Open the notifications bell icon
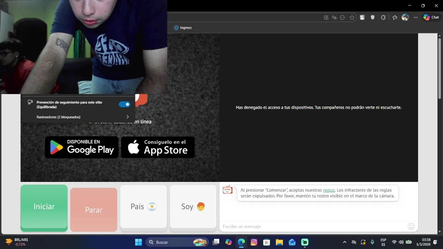 pos(435,242)
